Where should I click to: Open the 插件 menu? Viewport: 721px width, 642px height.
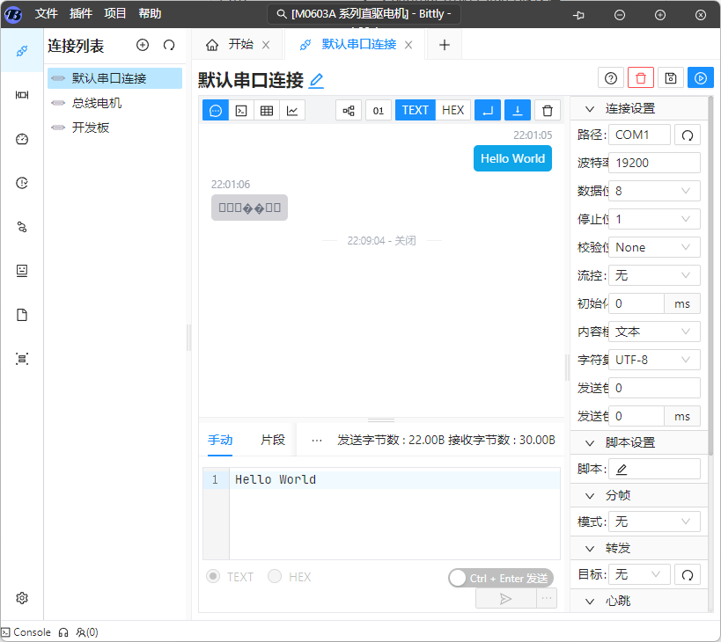click(80, 14)
